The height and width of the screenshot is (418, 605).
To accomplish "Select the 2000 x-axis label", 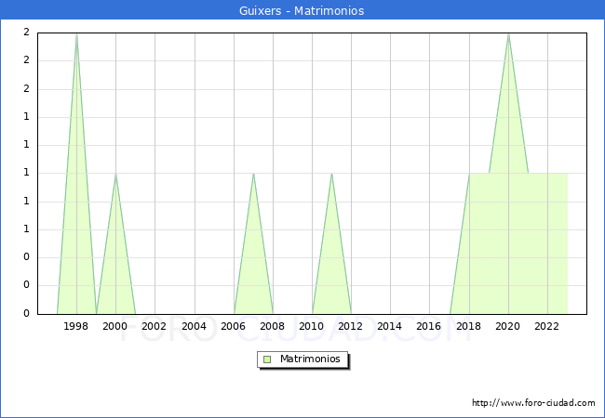I will click(115, 326).
